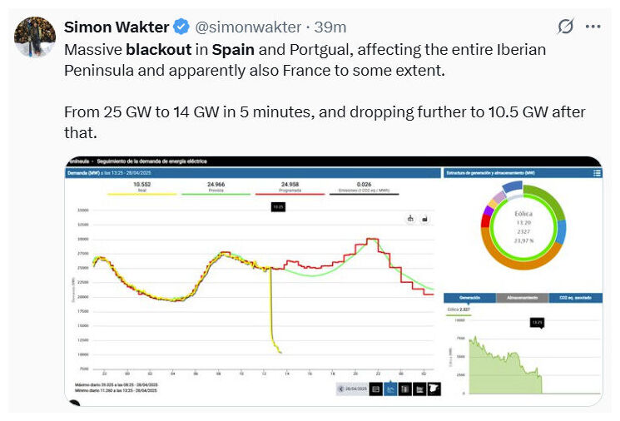Select the area-chart view icon
The width and height of the screenshot is (620, 421).
[419, 389]
